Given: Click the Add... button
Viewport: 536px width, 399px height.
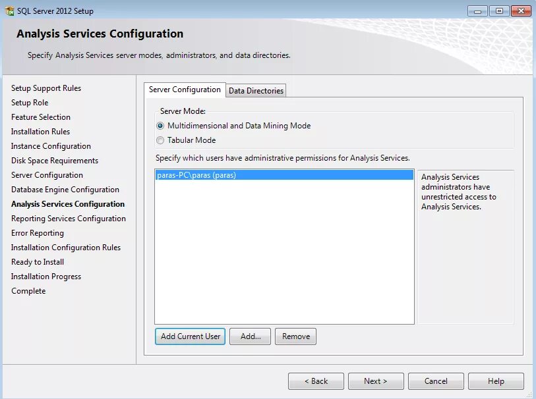Looking at the screenshot, I should click(x=251, y=336).
